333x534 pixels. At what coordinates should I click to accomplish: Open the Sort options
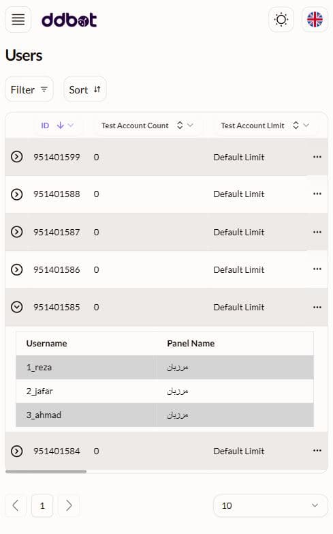[x=84, y=89]
